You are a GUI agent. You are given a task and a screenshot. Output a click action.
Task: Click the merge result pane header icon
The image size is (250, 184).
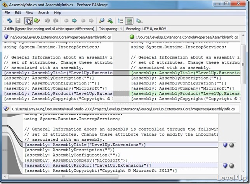click(x=6, y=109)
